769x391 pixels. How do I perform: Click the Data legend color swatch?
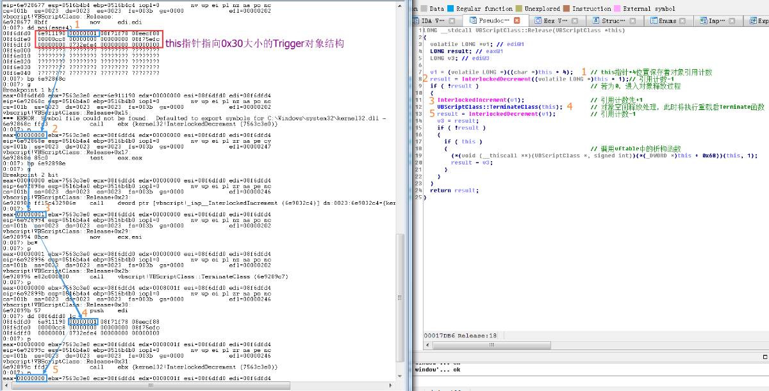click(x=424, y=9)
